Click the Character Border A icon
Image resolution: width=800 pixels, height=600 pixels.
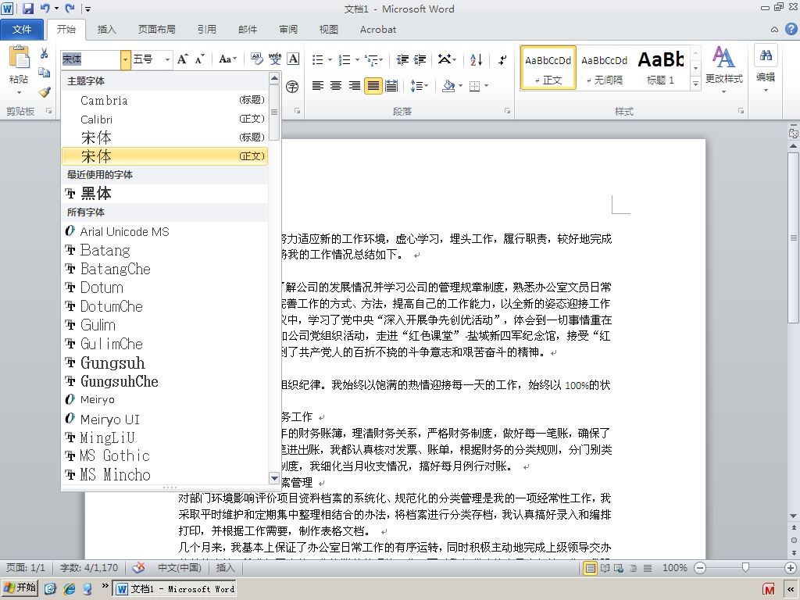(294, 59)
